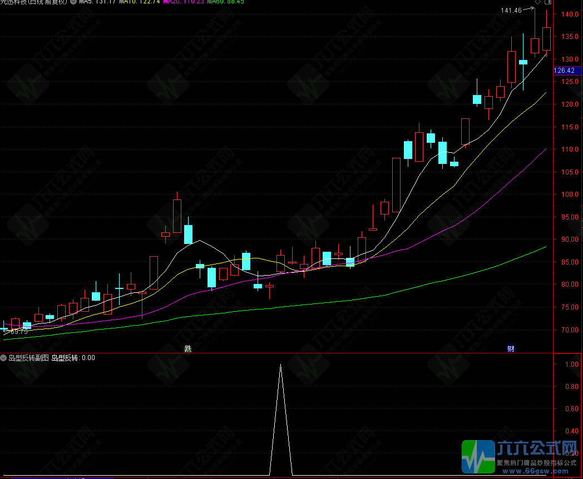Screen dimensions: 583x479
Task: Click the 跌 event marker on timeline
Action: click(188, 348)
